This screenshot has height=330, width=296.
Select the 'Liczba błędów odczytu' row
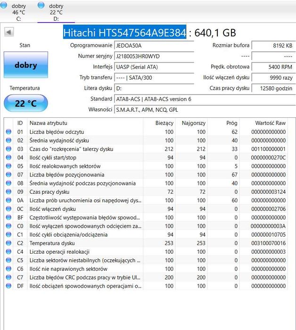146,132
